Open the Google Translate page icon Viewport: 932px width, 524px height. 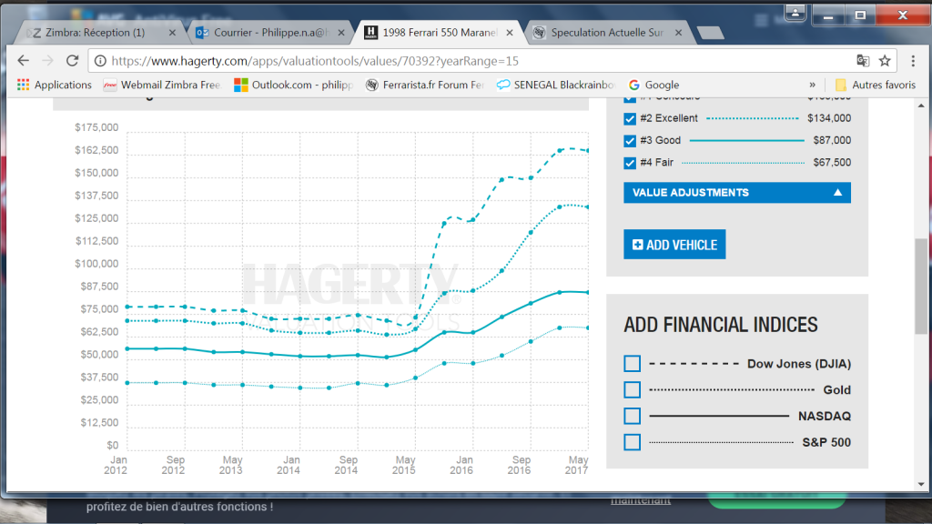coord(863,61)
